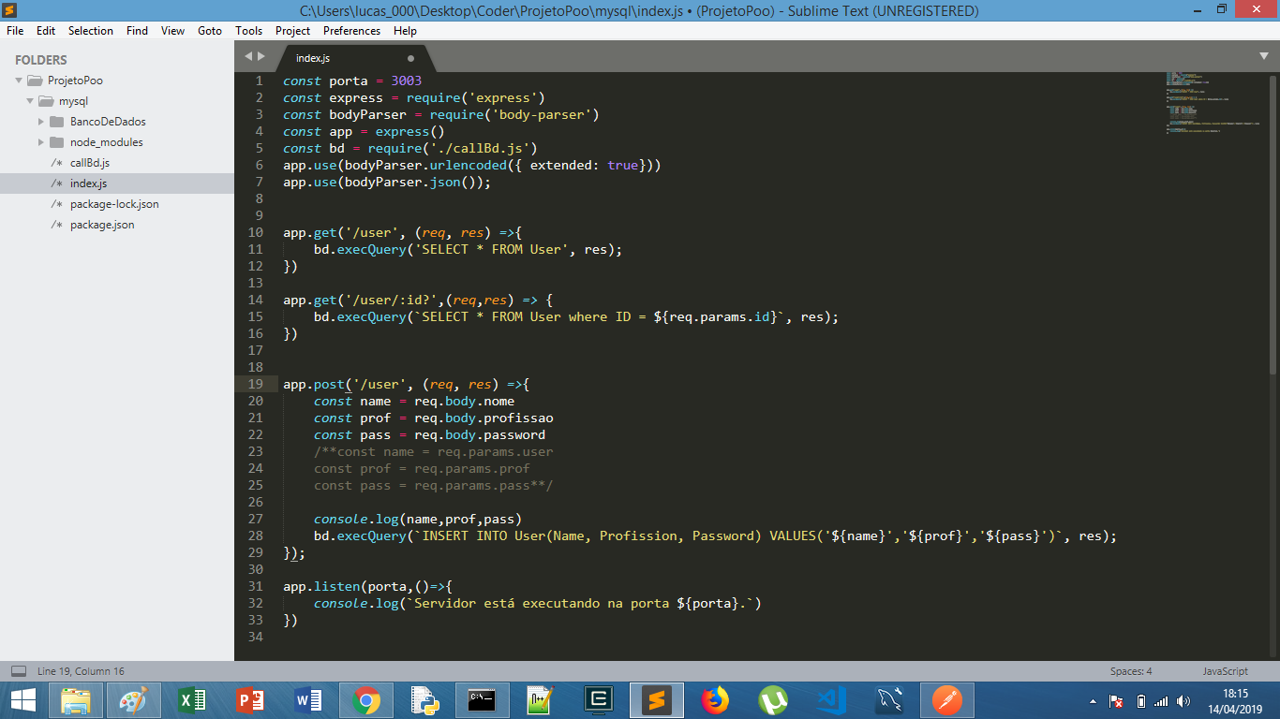This screenshot has height=719, width=1280.
Task: Open the tab list dropdown arrow
Action: 1264,56
